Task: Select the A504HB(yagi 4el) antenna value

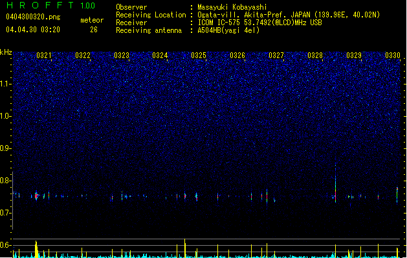Action: tap(228, 30)
